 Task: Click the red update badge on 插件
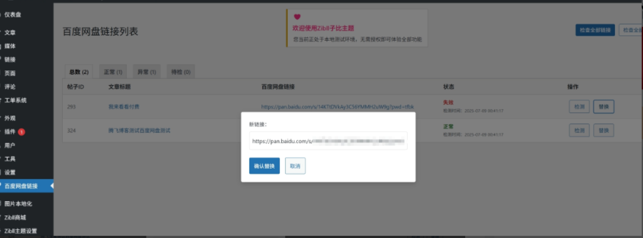click(21, 132)
